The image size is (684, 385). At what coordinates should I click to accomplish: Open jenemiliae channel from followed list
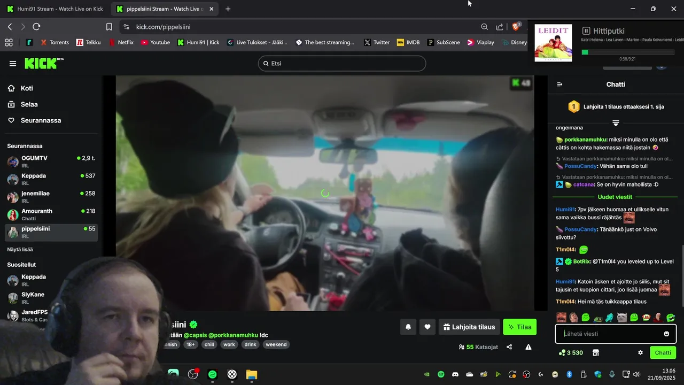point(51,197)
